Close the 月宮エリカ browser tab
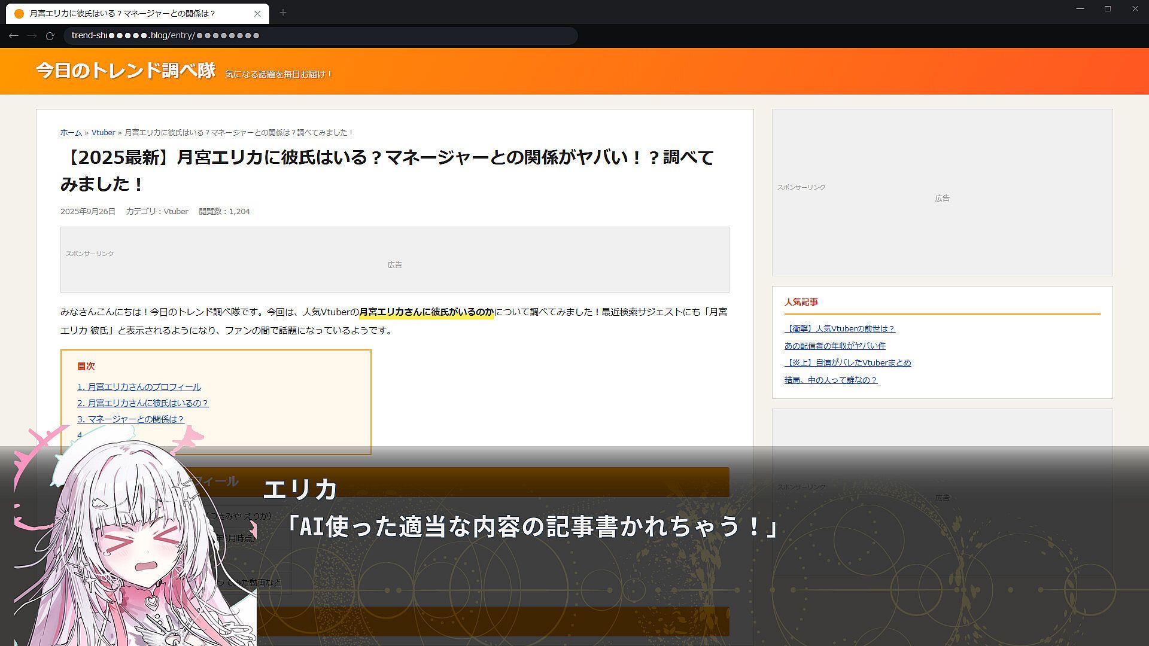The width and height of the screenshot is (1149, 646). coord(257,13)
